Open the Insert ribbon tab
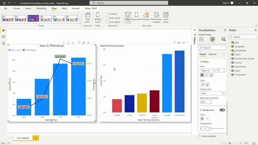Image resolution: width=258 pixels, height=145 pixels. point(28,8)
